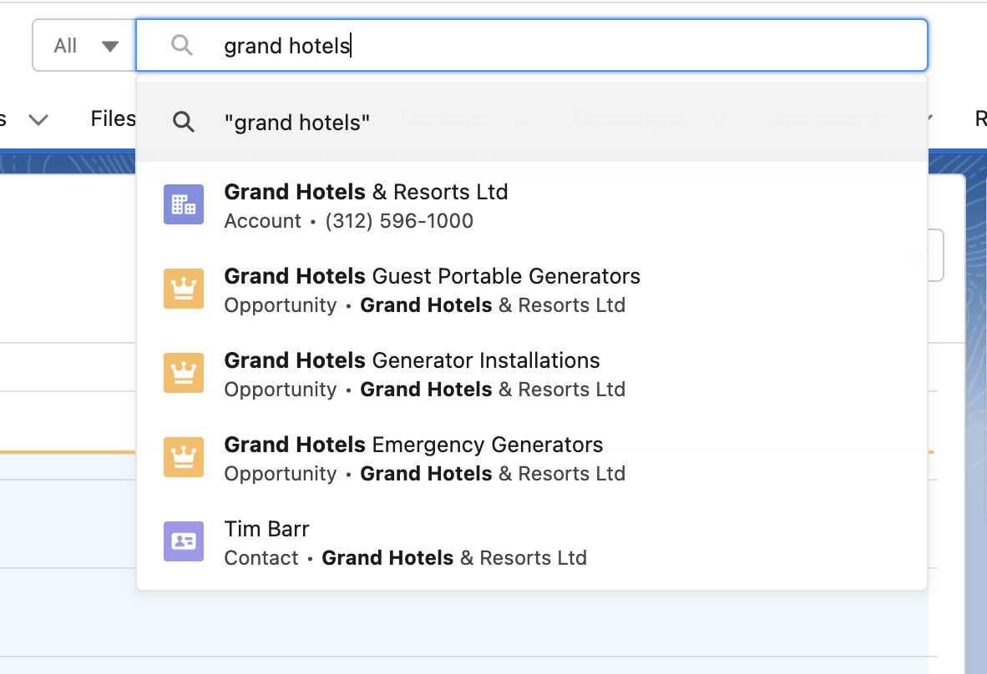This screenshot has width=987, height=674.
Task: Click the partially visible tab starting with R
Action: 980,119
